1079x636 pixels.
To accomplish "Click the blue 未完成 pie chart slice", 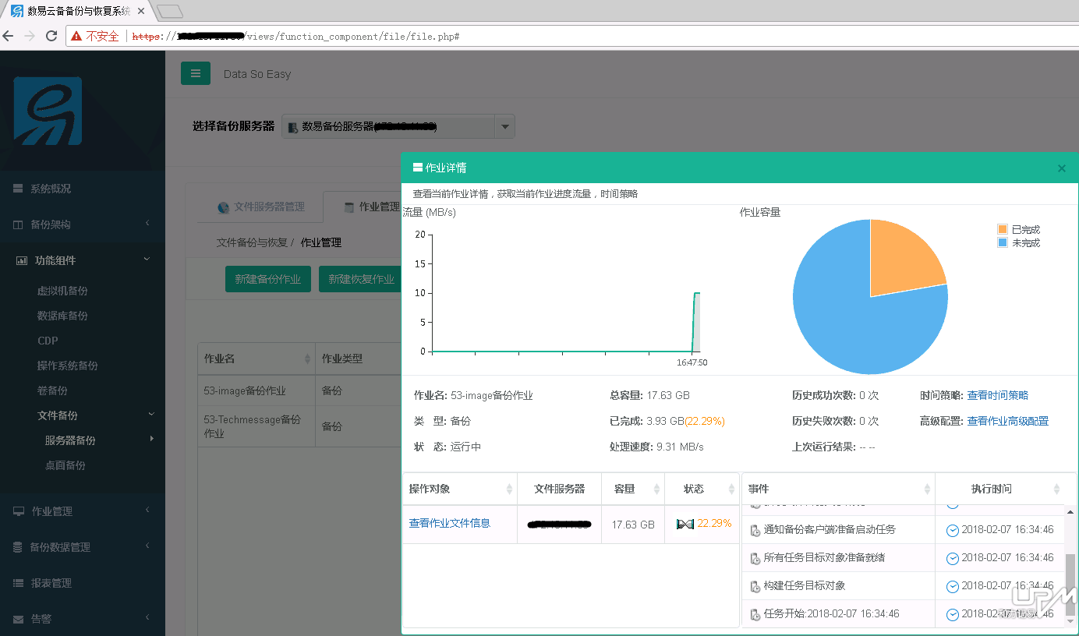I will click(850, 327).
